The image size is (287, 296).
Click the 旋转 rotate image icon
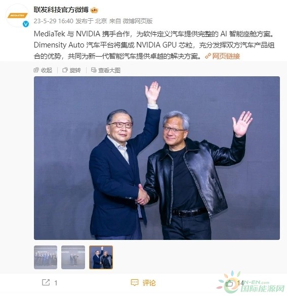(x=65, y=70)
